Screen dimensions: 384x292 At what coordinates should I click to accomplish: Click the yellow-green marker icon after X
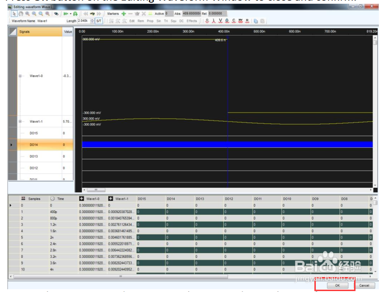point(150,14)
